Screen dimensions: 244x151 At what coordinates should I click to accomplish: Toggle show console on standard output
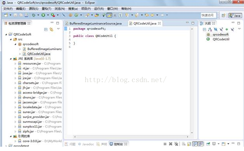point(195,144)
